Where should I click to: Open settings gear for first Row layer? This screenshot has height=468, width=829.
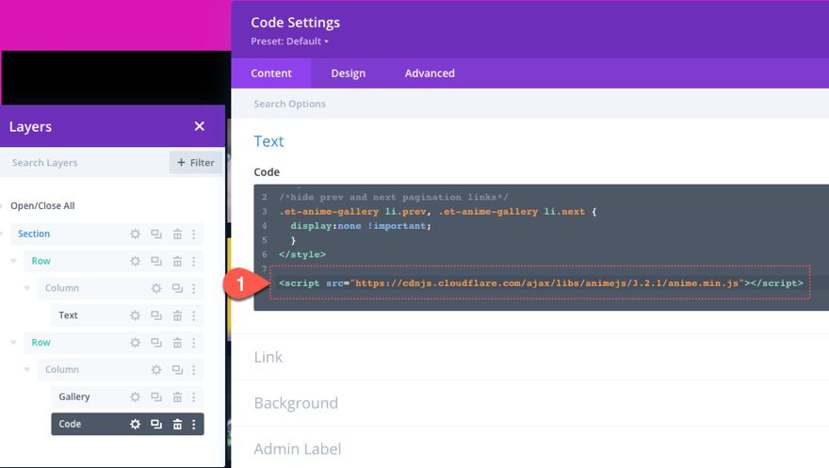(x=136, y=261)
